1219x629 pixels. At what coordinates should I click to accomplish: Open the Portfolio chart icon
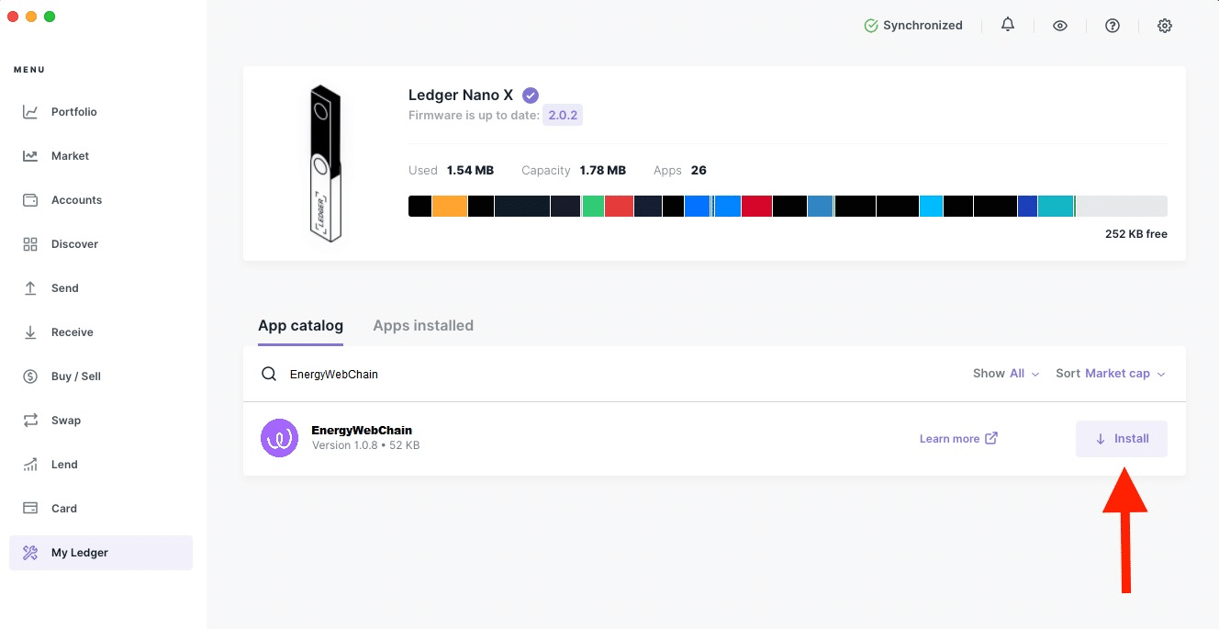(30, 112)
